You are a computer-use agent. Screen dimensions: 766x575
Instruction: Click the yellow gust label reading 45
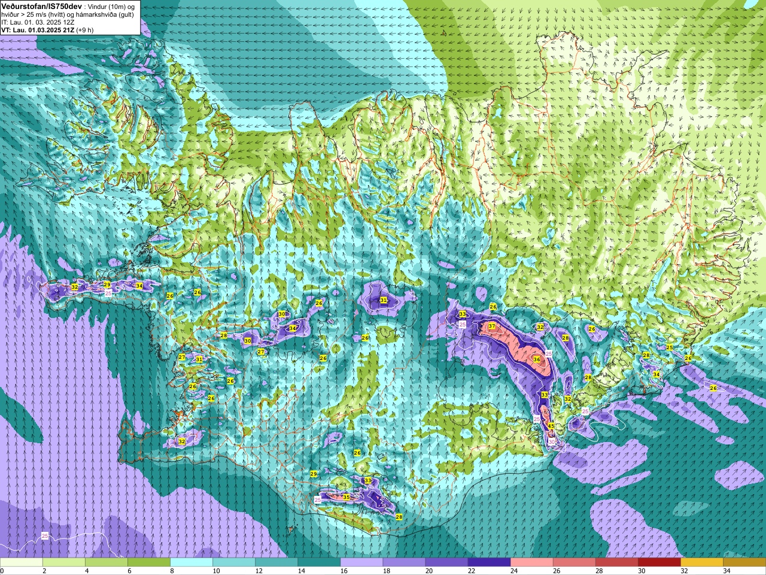point(551,426)
